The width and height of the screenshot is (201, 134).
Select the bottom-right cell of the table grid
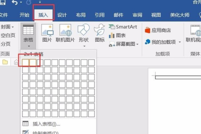point(91,114)
